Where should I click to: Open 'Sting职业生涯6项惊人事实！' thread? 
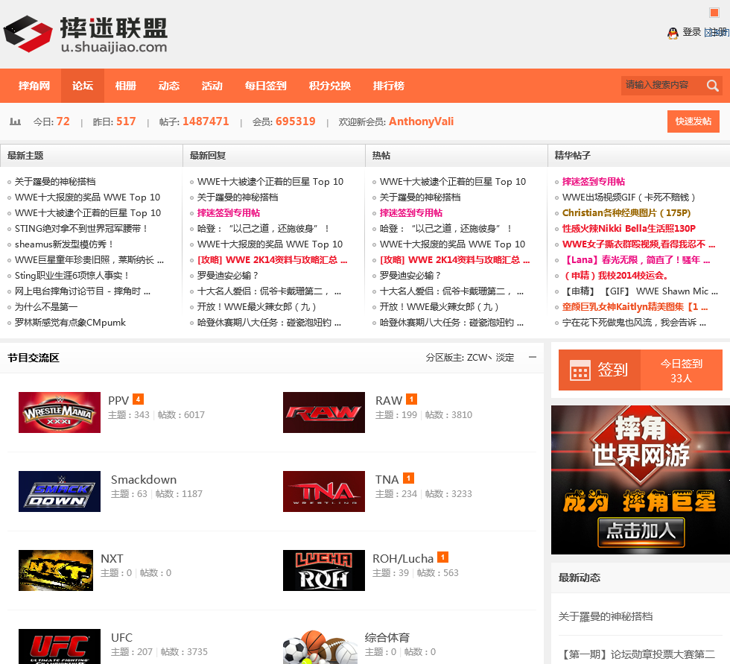72,276
